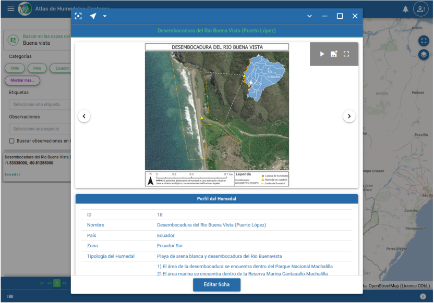
Task: Click the tree icon in the top bar
Action: tap(405, 9)
